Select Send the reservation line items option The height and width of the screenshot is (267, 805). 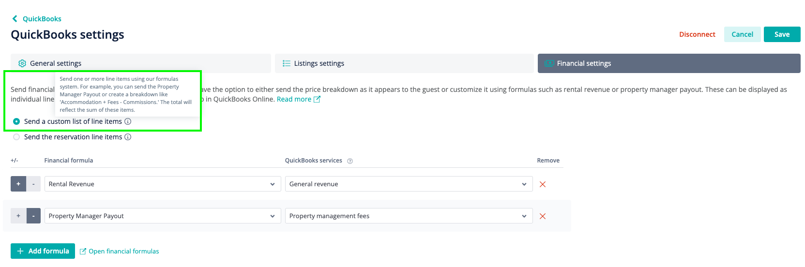coord(16,137)
